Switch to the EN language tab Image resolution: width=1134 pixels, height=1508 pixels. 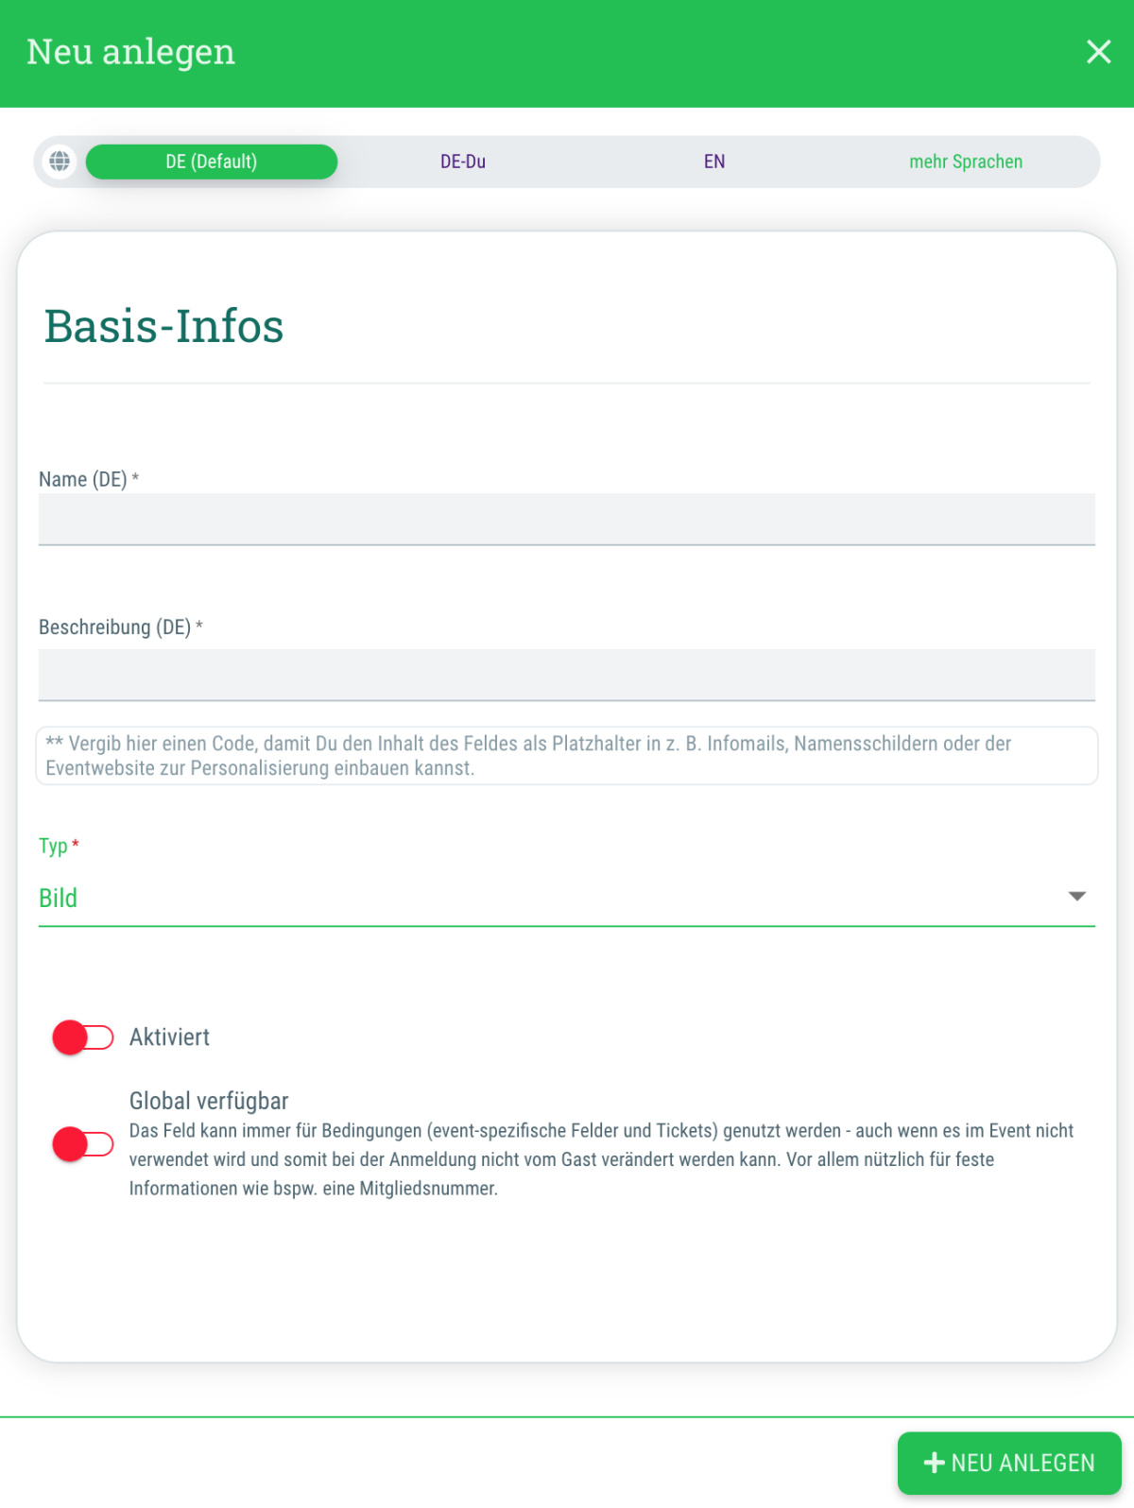pos(714,162)
